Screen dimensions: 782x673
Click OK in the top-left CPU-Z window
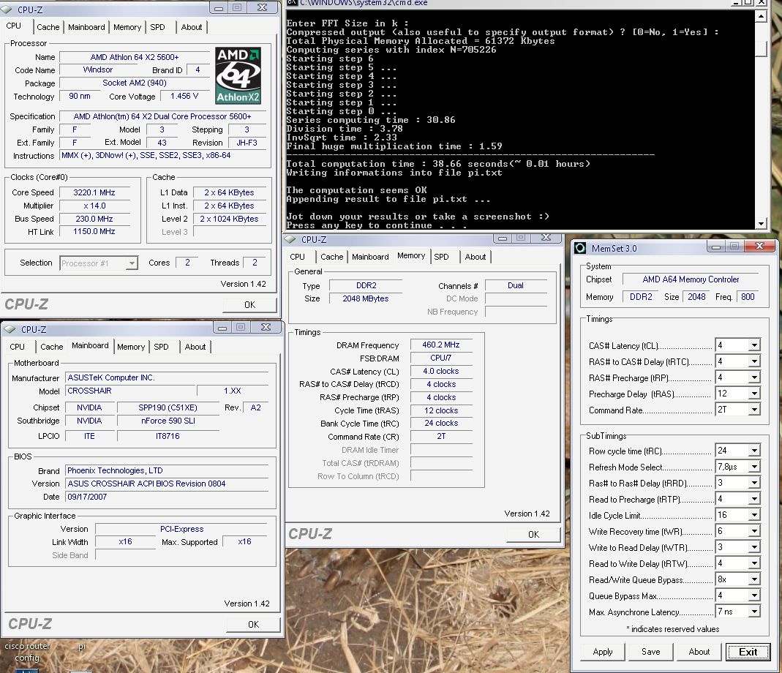click(x=250, y=305)
